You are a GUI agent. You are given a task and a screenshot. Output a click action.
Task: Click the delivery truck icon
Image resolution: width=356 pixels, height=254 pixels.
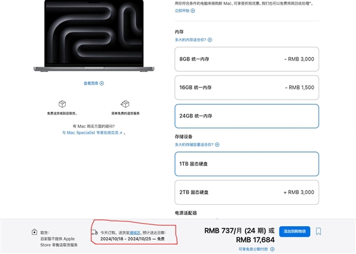pyautogui.click(x=95, y=233)
